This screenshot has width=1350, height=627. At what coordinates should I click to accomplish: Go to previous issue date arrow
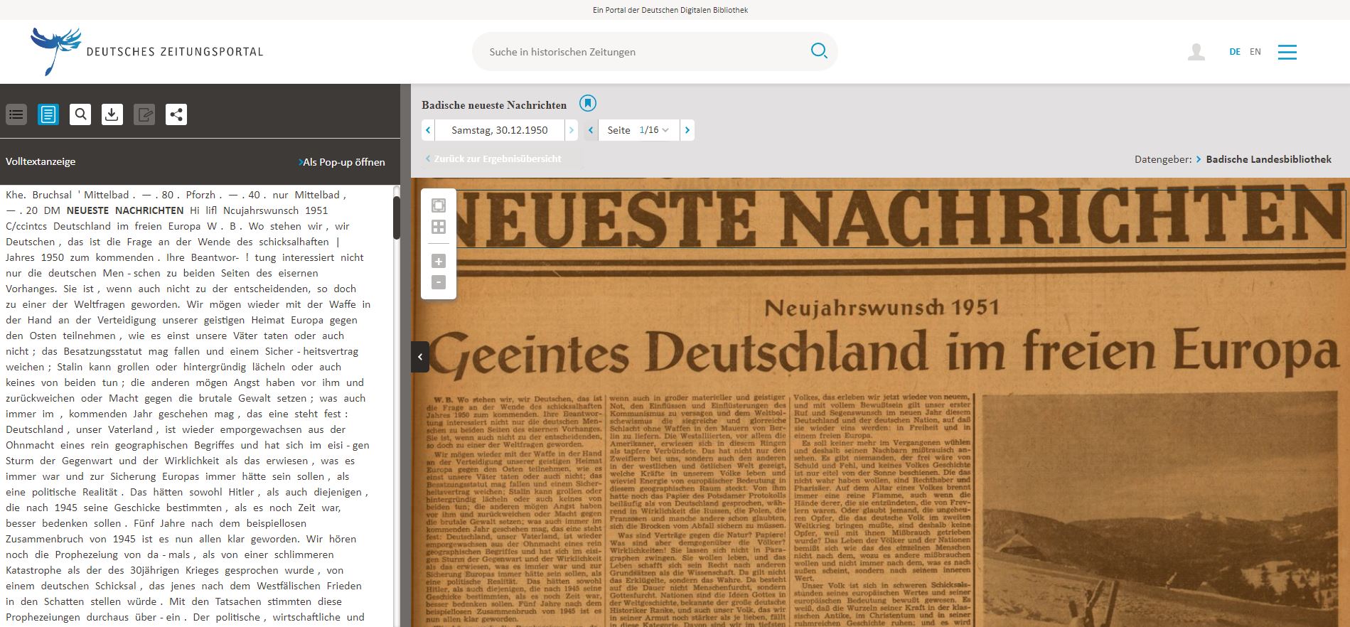[x=428, y=130]
